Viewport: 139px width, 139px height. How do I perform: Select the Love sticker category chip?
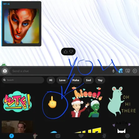pyautogui.click(x=62, y=80)
